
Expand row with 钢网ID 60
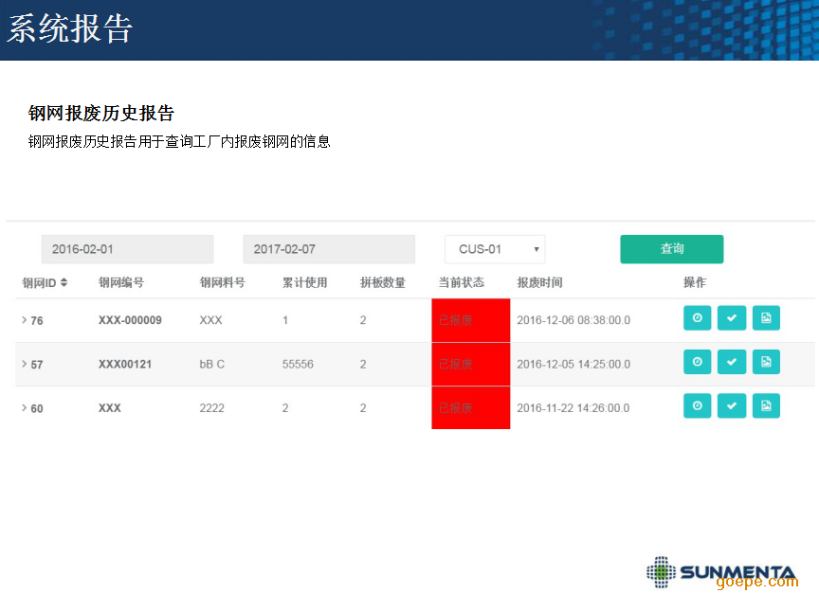tap(25, 408)
